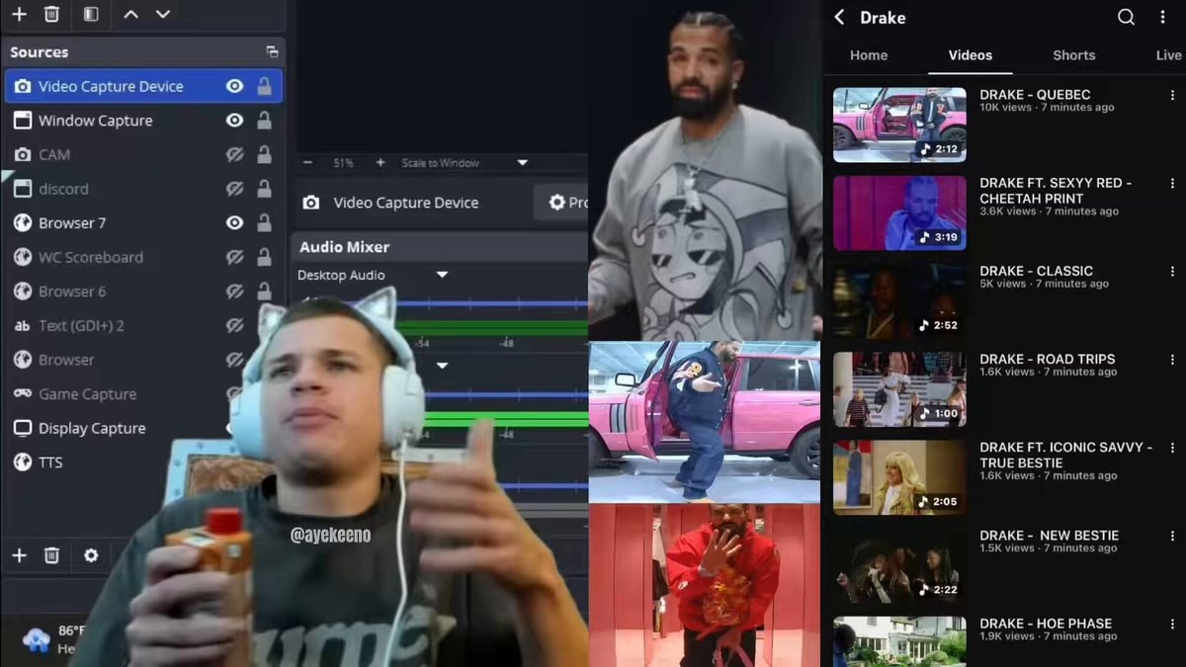This screenshot has height=667, width=1186.
Task: Toggle lock on discord source
Action: coord(264,189)
